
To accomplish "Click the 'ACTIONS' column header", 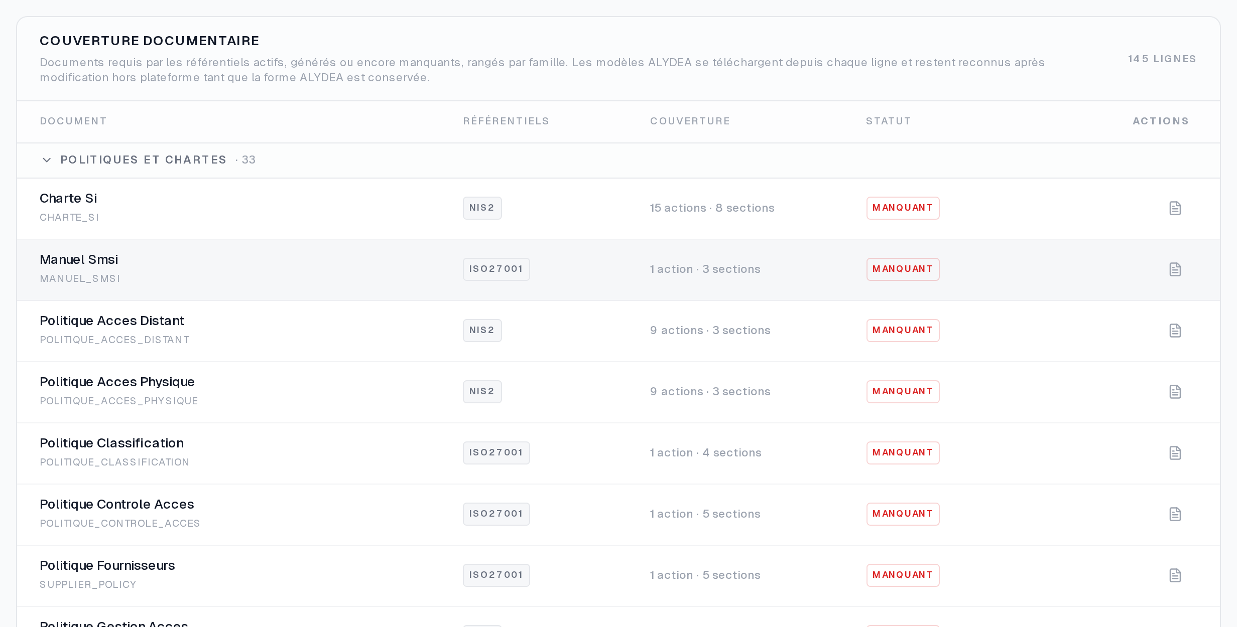I will pos(1161,121).
